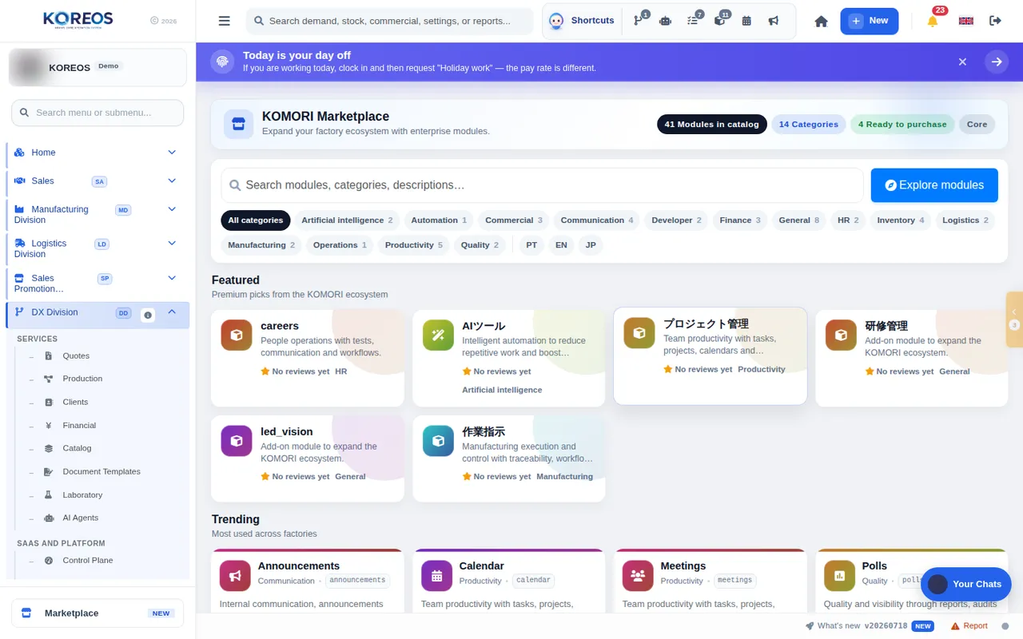
Task: Open notifications bell with 23 alerts
Action: [933, 21]
